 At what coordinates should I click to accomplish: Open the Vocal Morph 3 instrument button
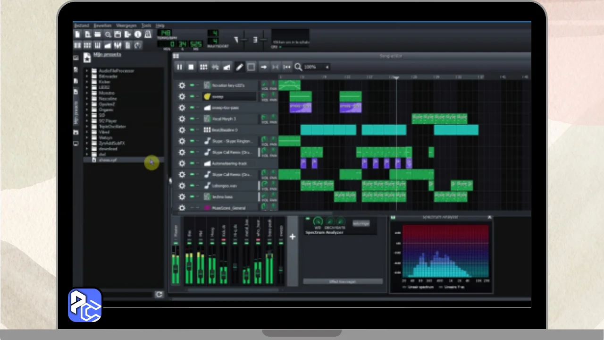click(x=231, y=119)
